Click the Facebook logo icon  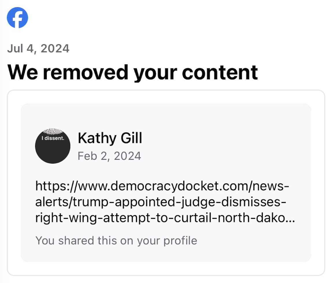pyautogui.click(x=17, y=18)
